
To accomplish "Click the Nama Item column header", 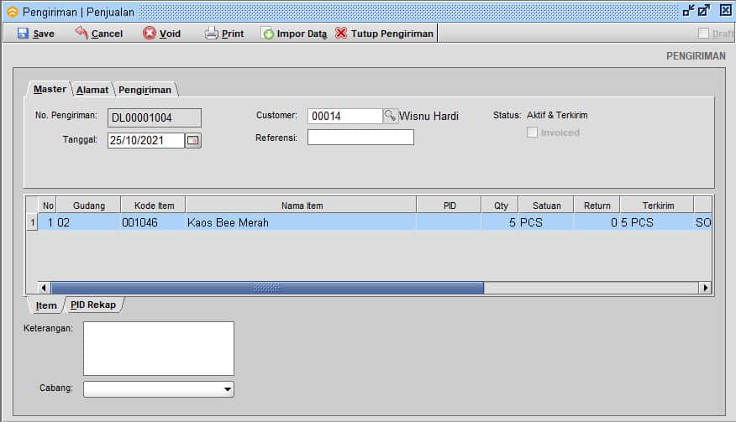I will point(301,206).
